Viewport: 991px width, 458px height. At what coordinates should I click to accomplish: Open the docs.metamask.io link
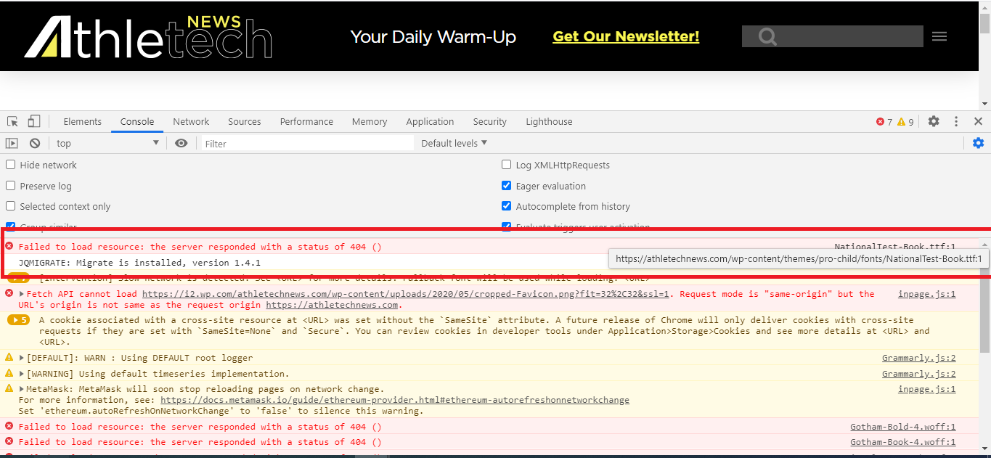[x=395, y=400]
